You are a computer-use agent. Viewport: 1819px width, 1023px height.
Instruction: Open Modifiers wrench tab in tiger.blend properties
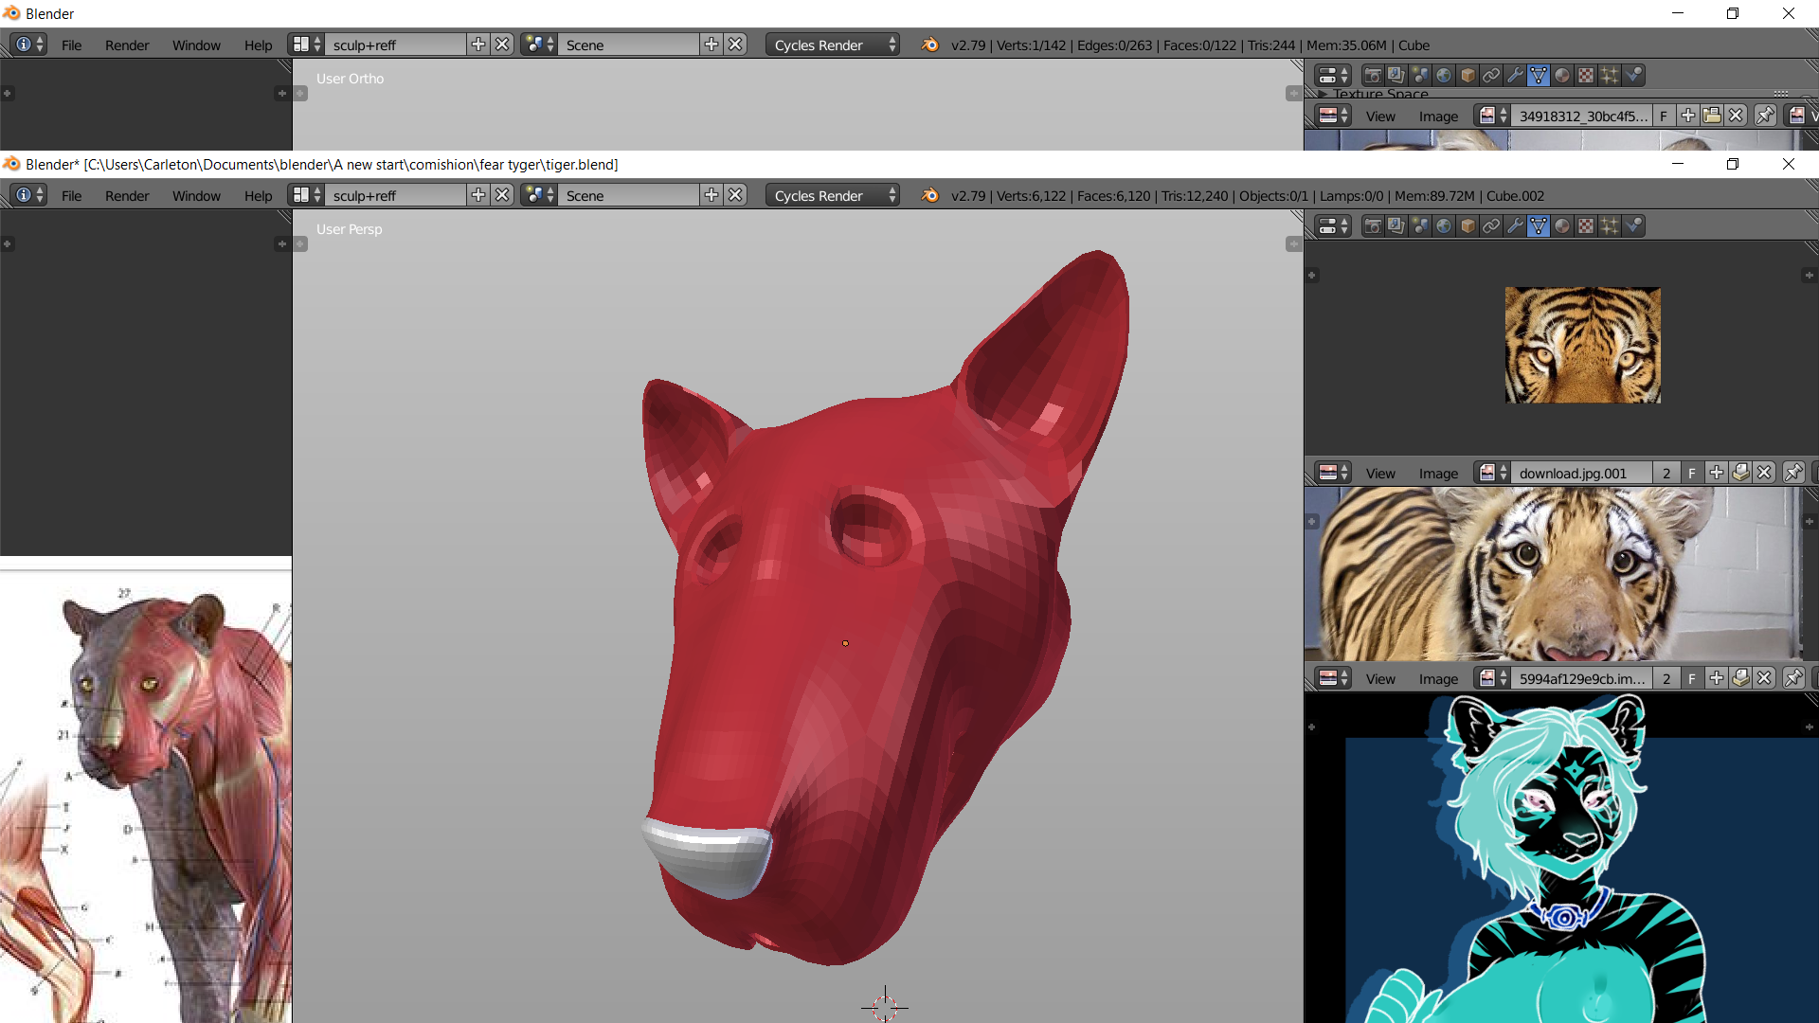coord(1515,225)
